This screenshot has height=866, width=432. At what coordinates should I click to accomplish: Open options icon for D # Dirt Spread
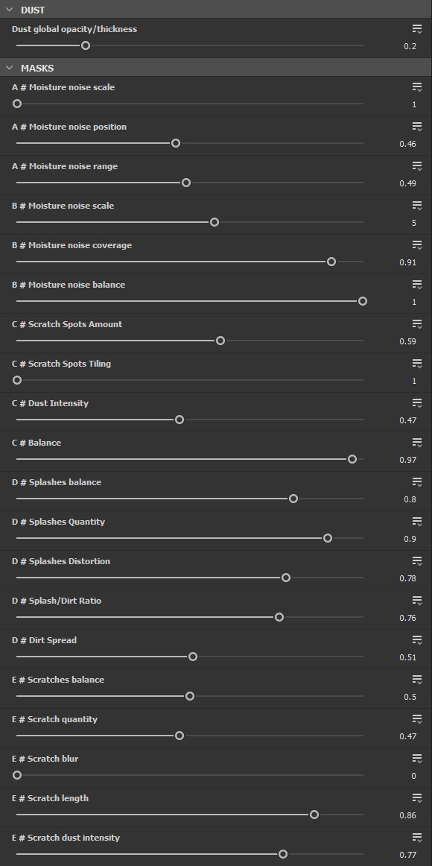point(417,641)
